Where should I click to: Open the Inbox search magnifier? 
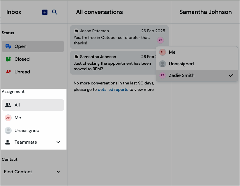tap(55, 12)
